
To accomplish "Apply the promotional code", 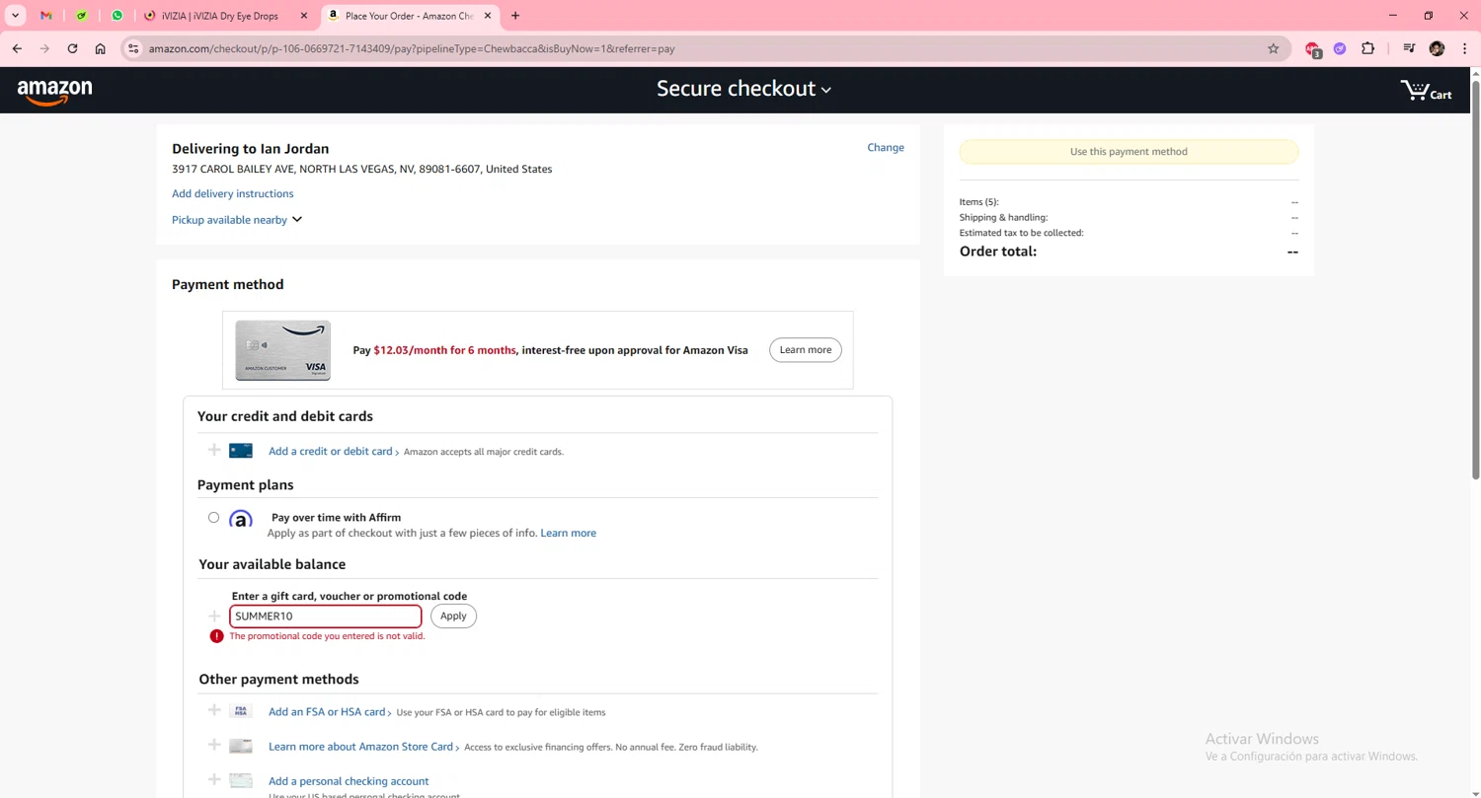I will pos(453,616).
